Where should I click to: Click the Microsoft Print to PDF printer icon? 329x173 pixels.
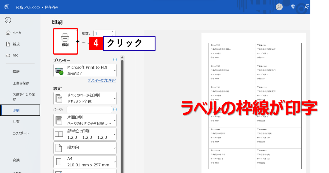(59, 71)
